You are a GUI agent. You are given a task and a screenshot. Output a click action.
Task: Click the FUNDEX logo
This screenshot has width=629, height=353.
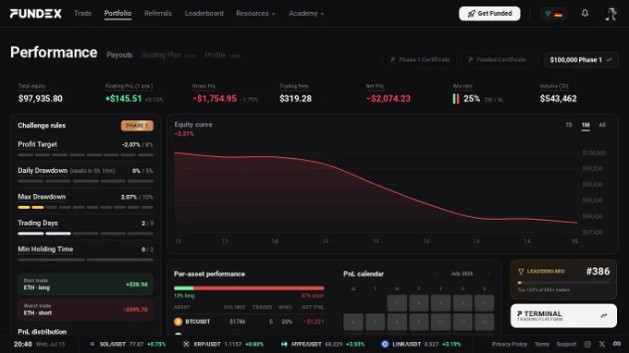36,14
